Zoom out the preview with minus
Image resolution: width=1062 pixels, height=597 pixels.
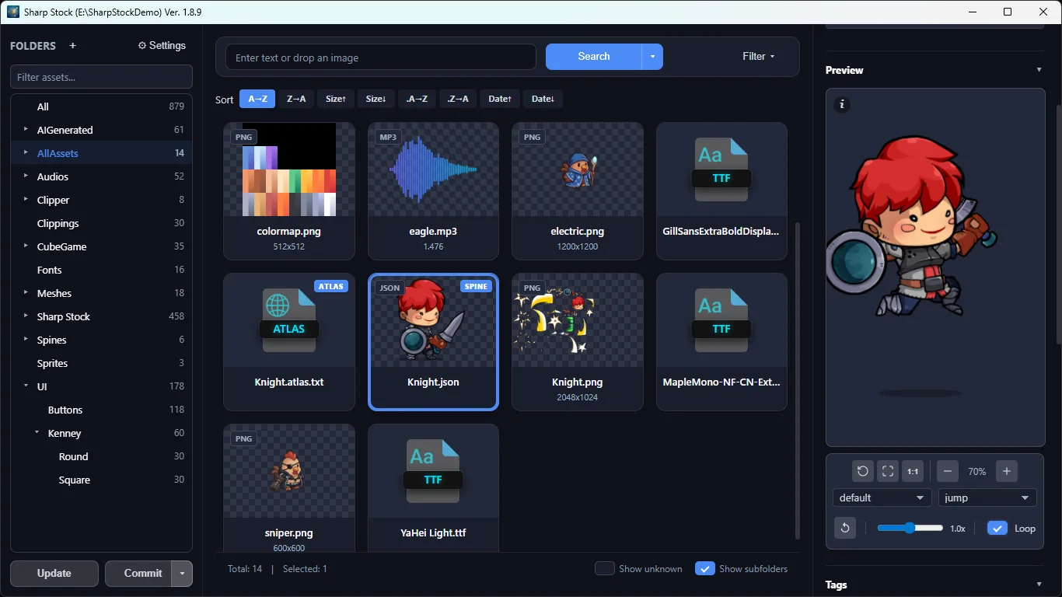click(x=947, y=471)
